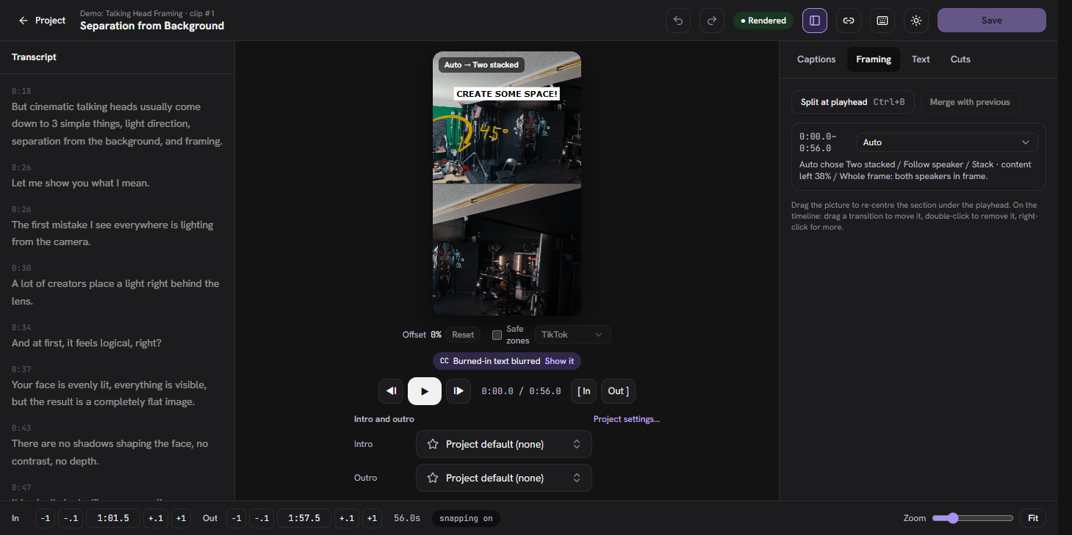
Task: Jump to transcript line 'Let me show you what I mean.'
Action: coord(80,183)
